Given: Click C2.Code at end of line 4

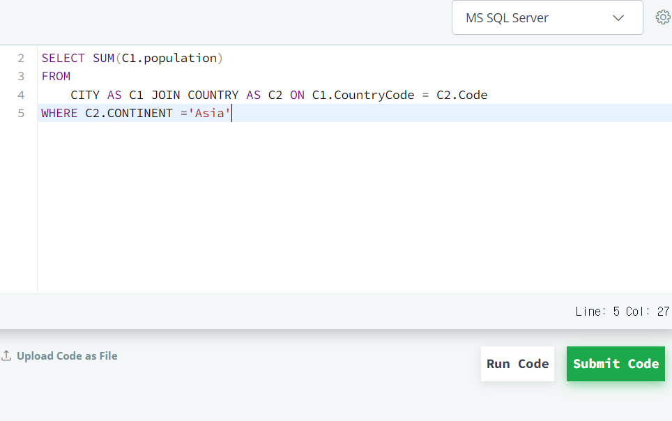Looking at the screenshot, I should 461,95.
